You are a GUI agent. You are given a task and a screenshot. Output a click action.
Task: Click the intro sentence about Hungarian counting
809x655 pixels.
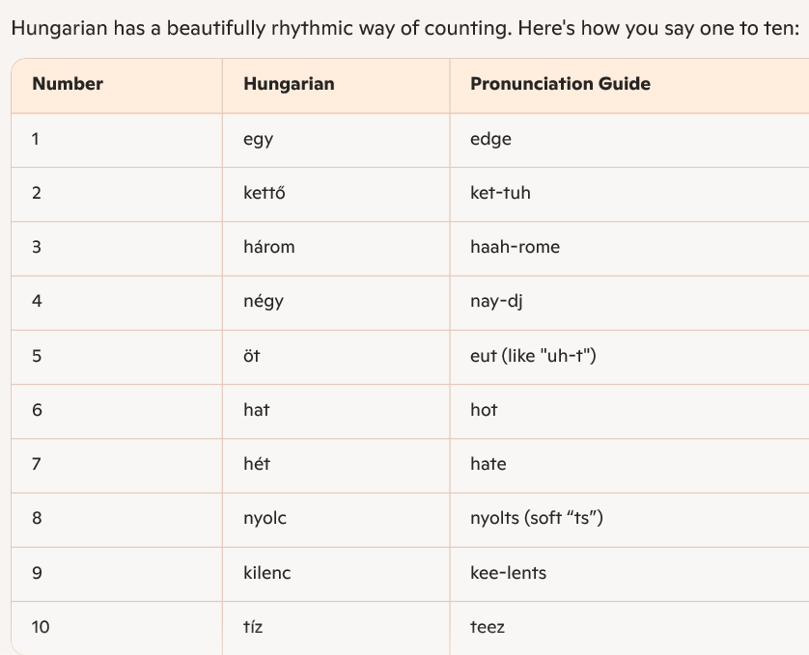click(405, 28)
